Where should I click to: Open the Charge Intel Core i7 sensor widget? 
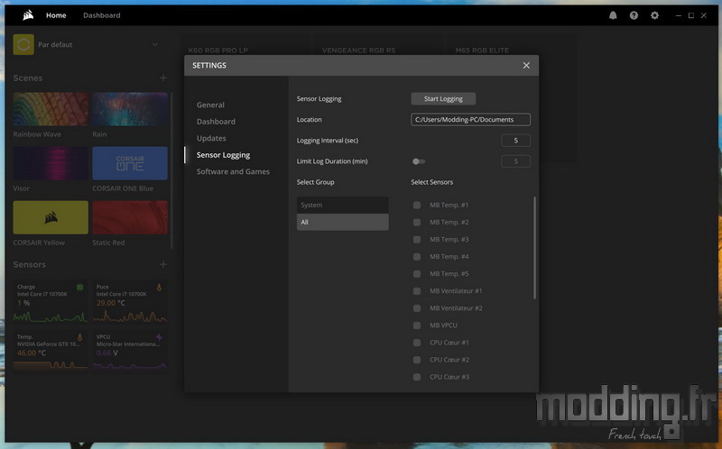[51, 302]
